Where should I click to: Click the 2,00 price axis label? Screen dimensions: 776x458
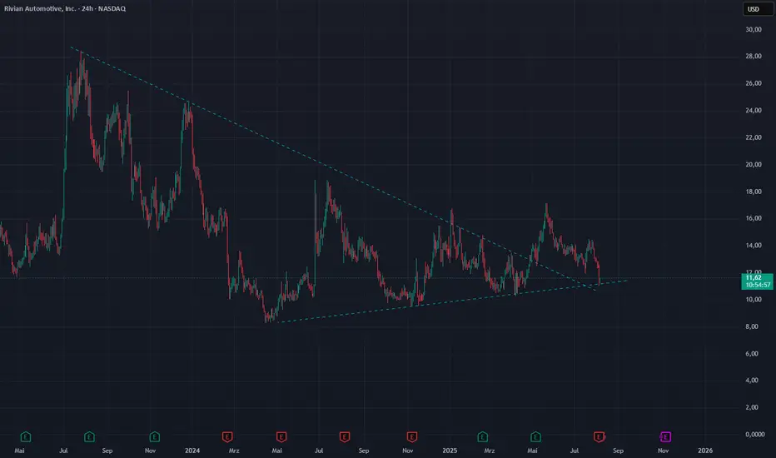tap(751, 407)
